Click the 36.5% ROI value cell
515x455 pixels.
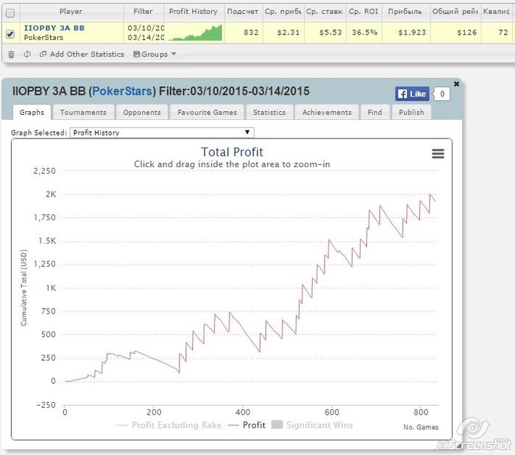click(x=364, y=32)
